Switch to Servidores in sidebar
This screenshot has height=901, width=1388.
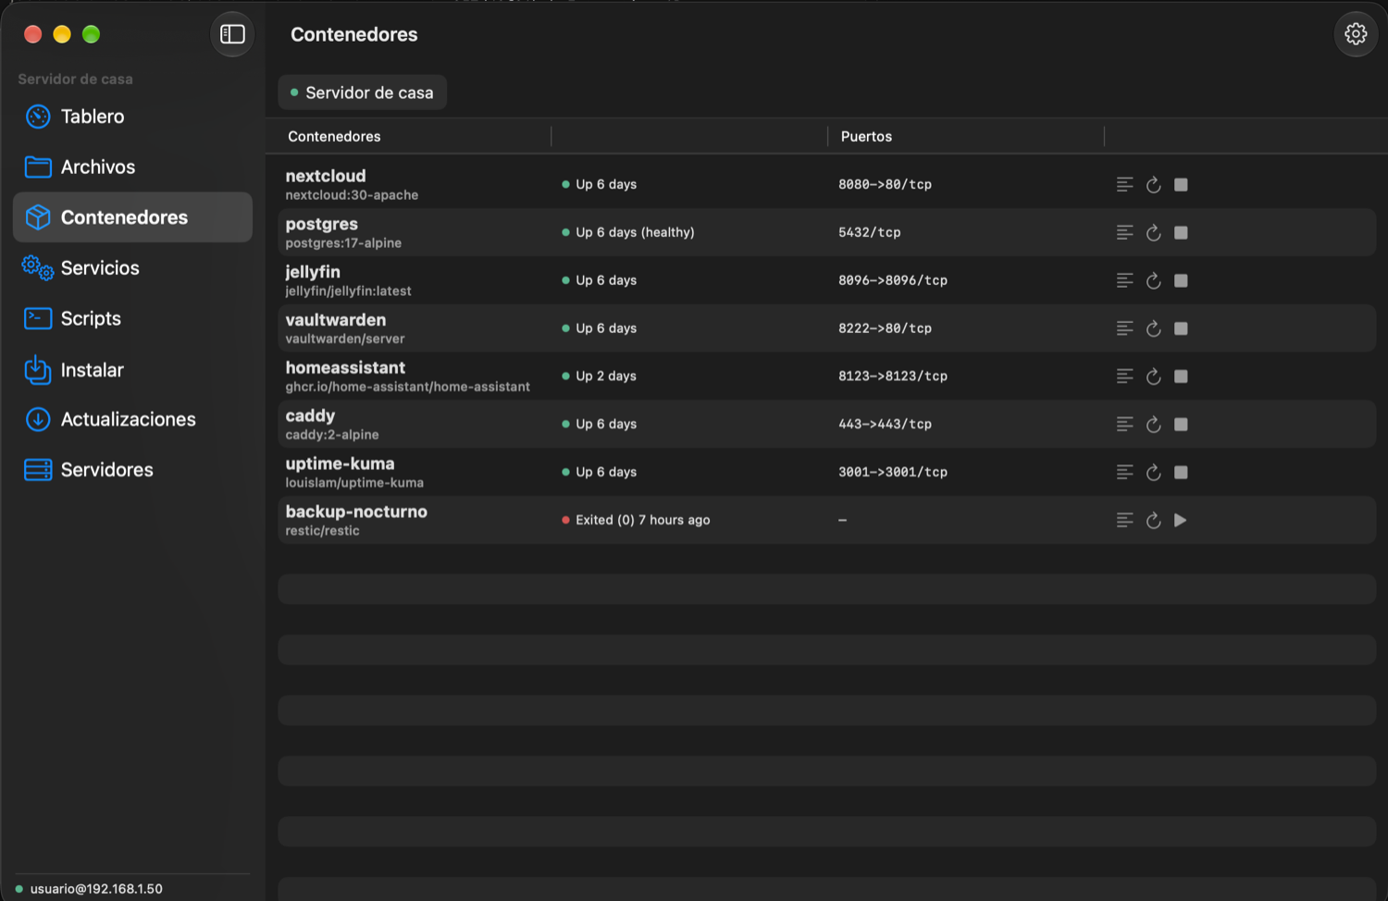coord(132,470)
